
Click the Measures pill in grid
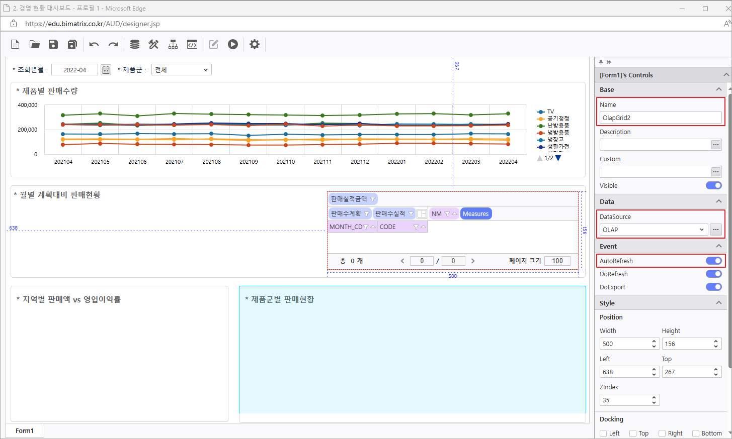click(x=475, y=214)
